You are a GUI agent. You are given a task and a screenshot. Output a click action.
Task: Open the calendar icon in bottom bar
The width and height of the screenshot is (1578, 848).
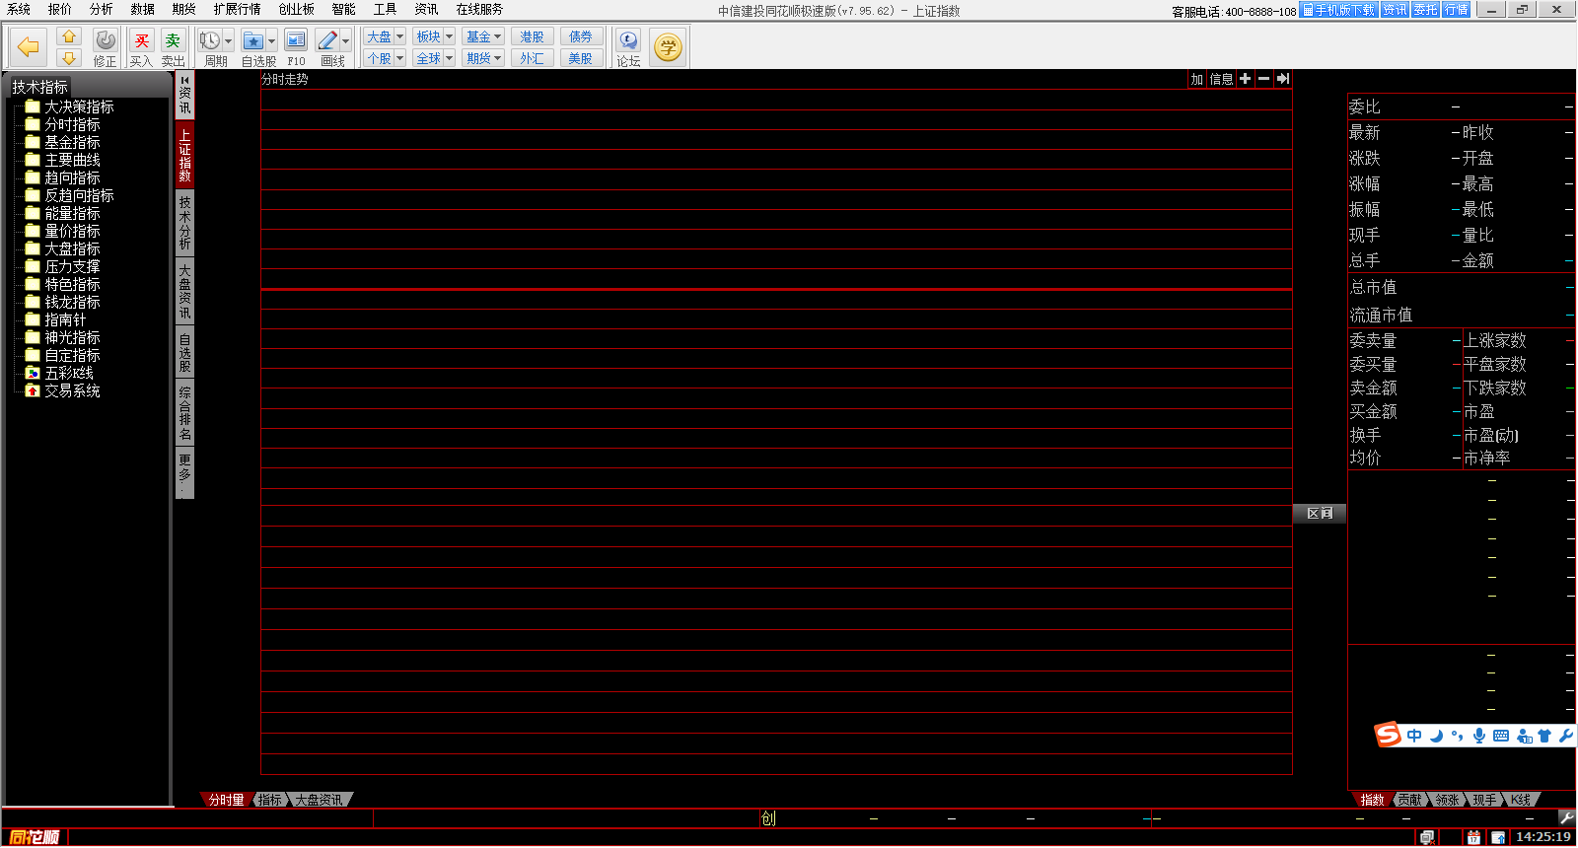click(1473, 837)
